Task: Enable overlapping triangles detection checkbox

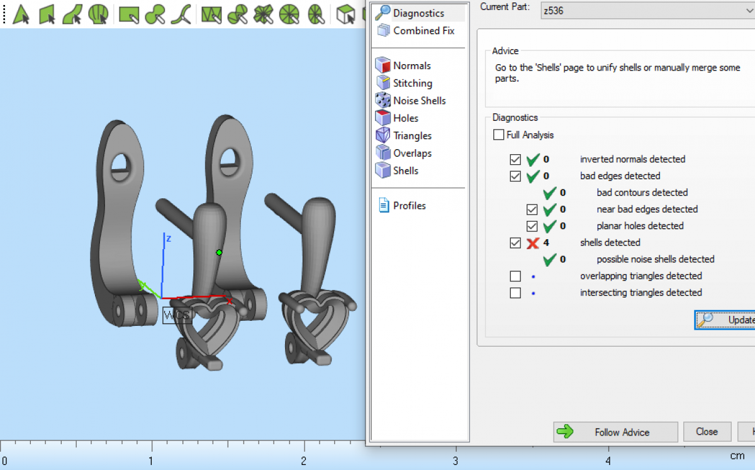Action: click(x=516, y=276)
